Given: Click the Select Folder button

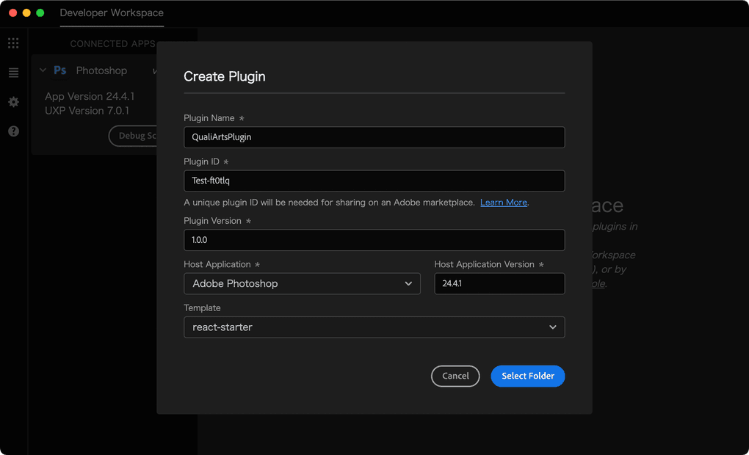Looking at the screenshot, I should pos(527,376).
